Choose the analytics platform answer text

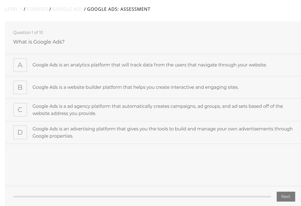[150, 65]
